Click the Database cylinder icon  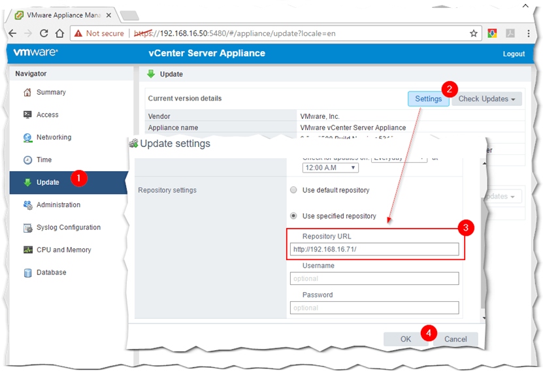[x=27, y=273]
